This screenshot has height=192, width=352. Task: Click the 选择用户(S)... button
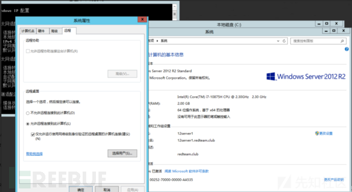pos(122,153)
